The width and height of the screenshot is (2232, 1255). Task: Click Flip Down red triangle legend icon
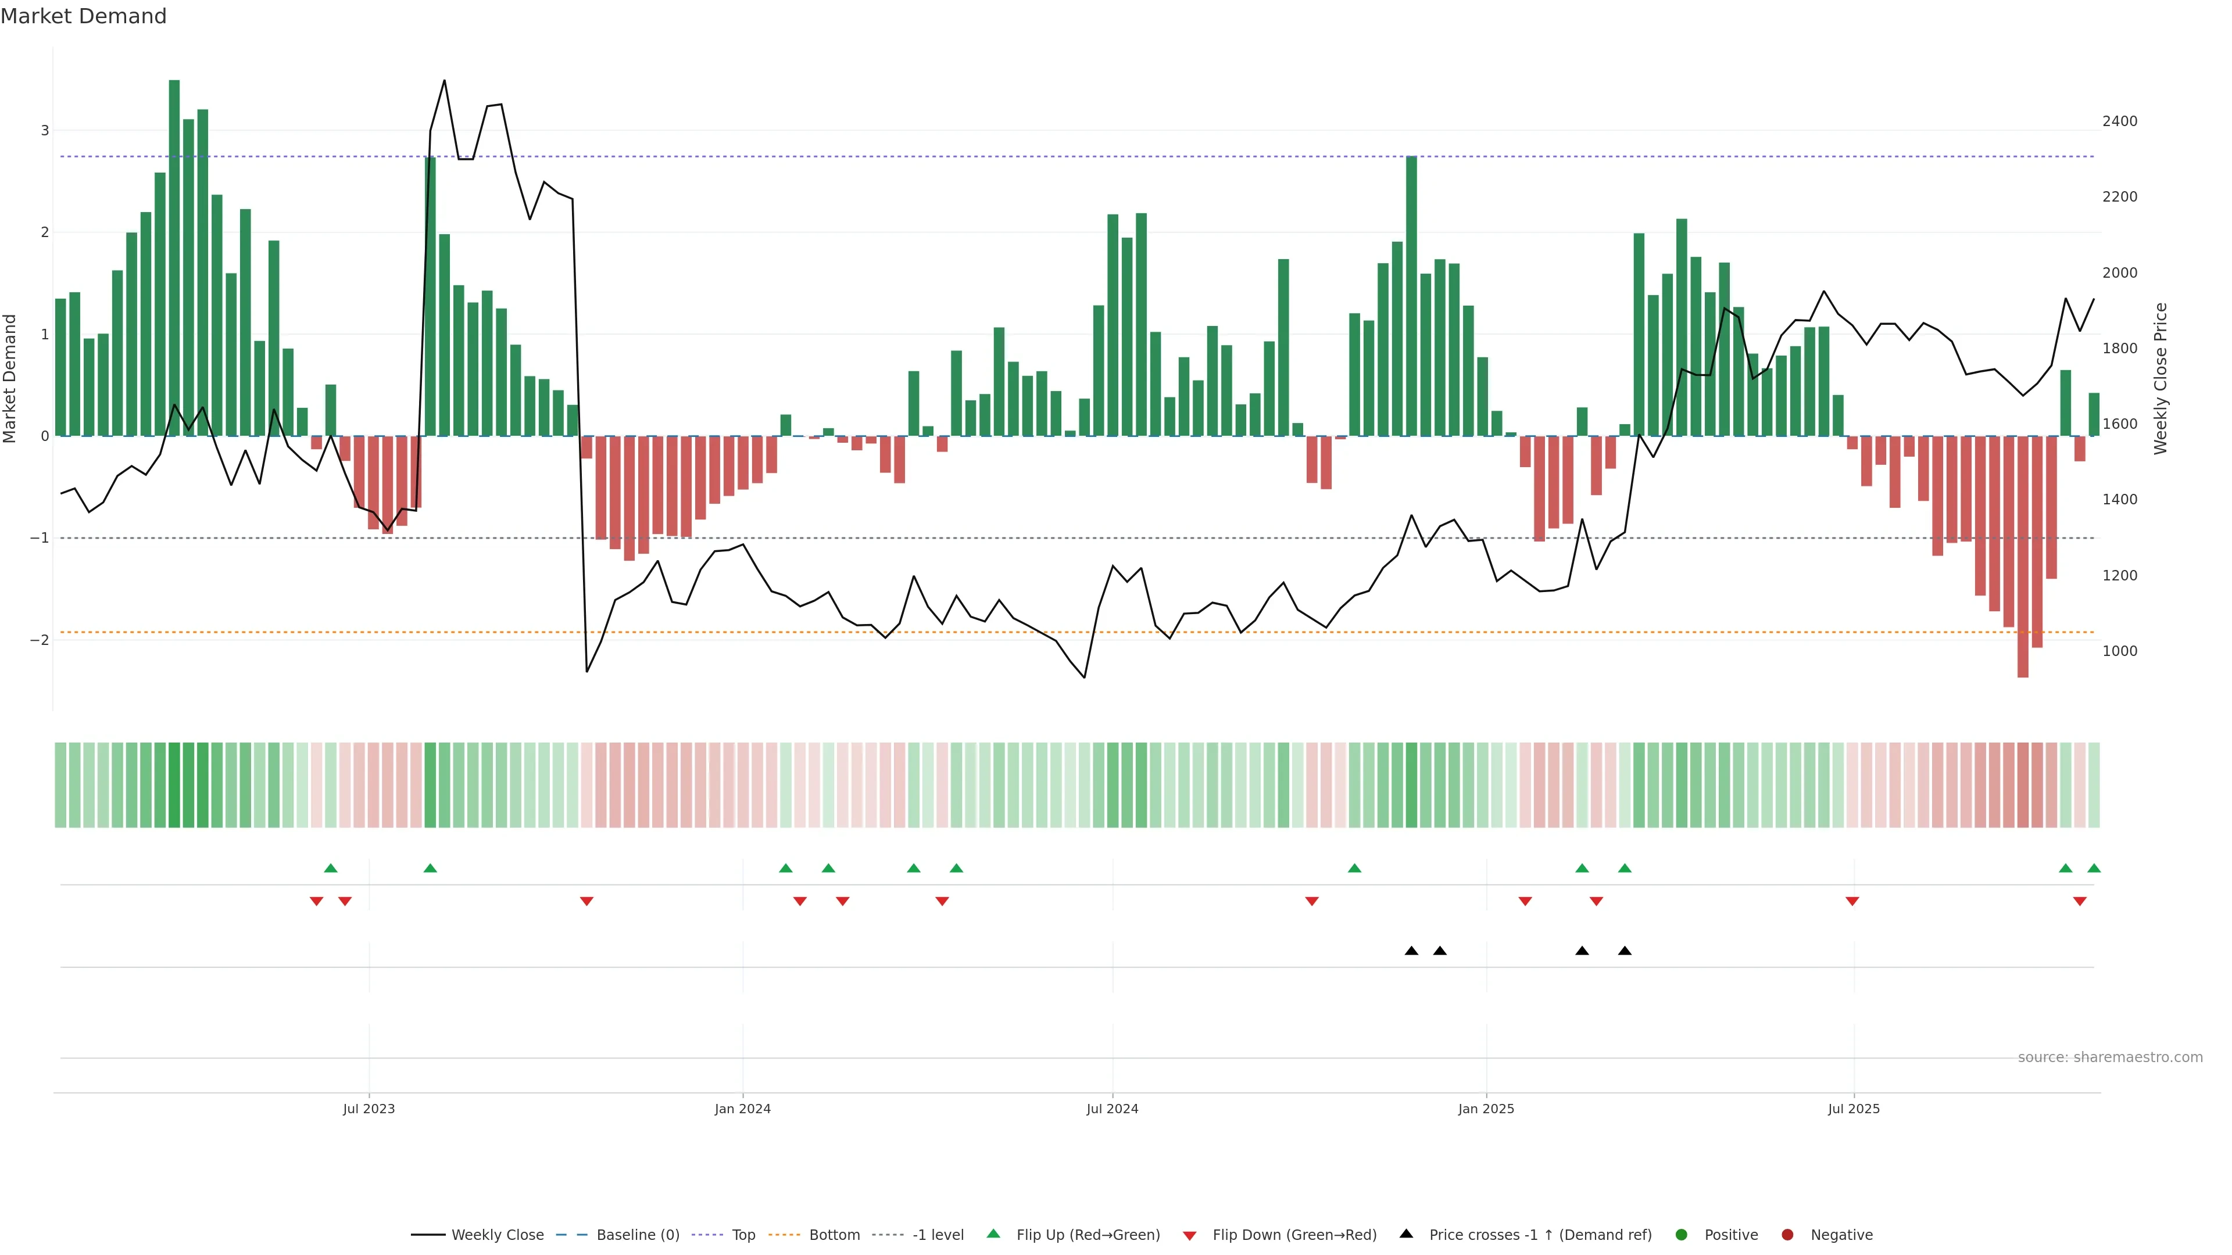[x=1190, y=1236]
